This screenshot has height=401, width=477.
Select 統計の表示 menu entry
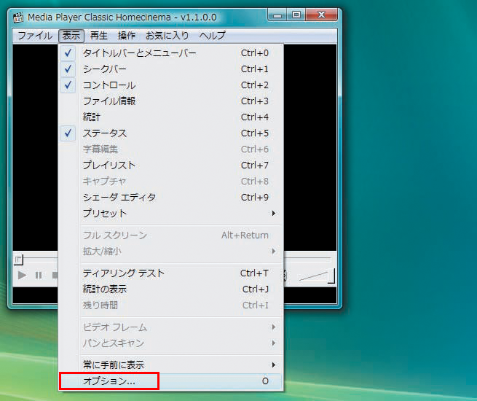tap(170, 289)
